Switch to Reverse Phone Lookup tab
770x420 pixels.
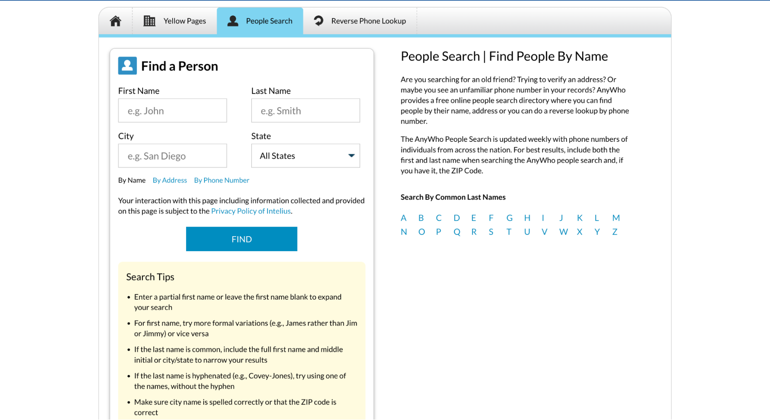(x=359, y=21)
